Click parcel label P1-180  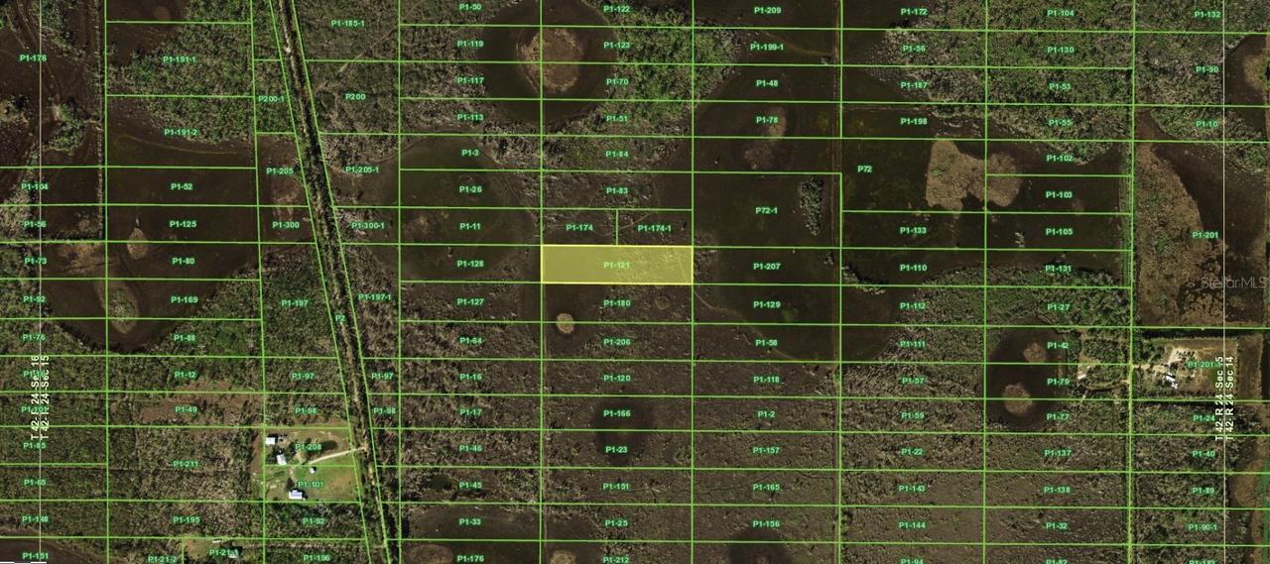616,303
